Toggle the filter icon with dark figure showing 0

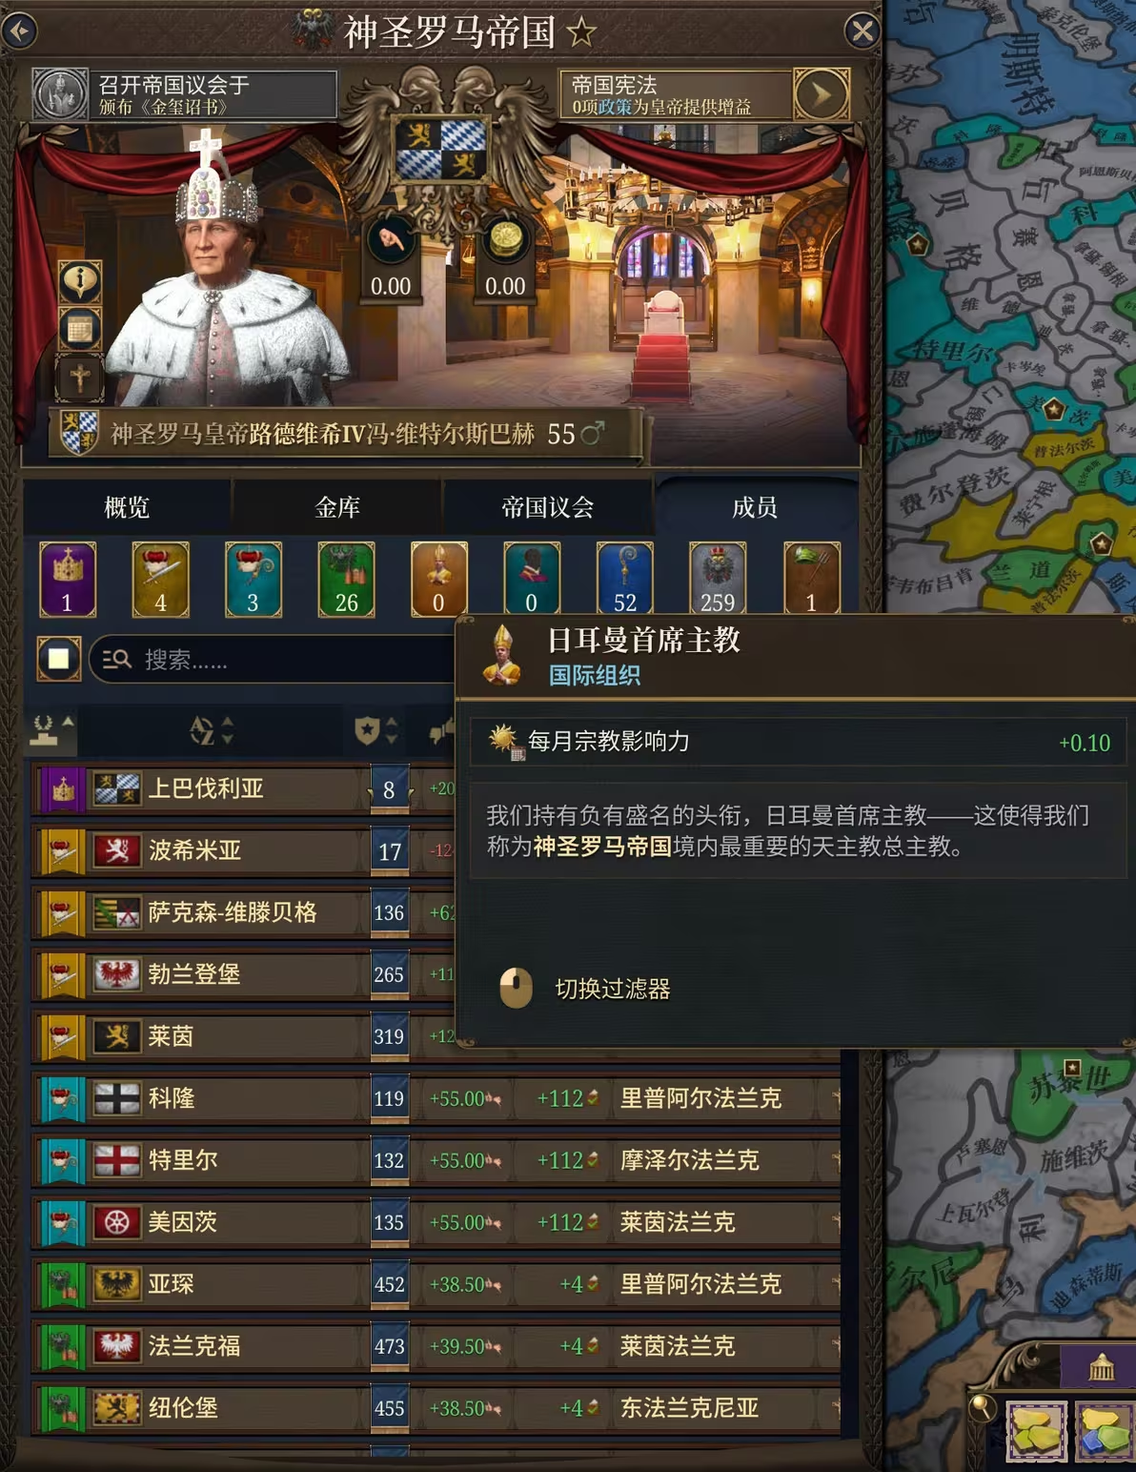pos(532,579)
